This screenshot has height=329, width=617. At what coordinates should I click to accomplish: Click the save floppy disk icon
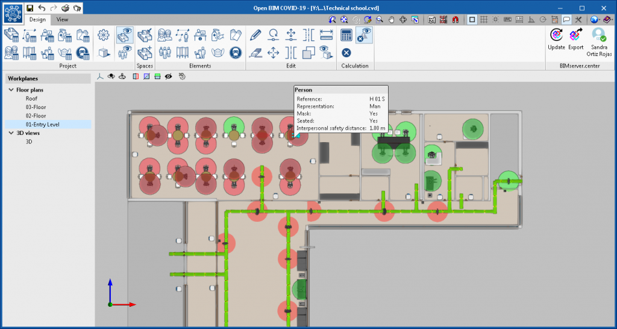click(x=30, y=8)
